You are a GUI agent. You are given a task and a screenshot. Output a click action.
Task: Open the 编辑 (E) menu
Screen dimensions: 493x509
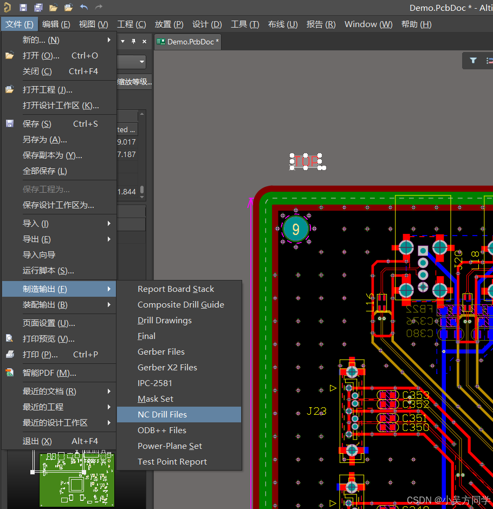56,24
